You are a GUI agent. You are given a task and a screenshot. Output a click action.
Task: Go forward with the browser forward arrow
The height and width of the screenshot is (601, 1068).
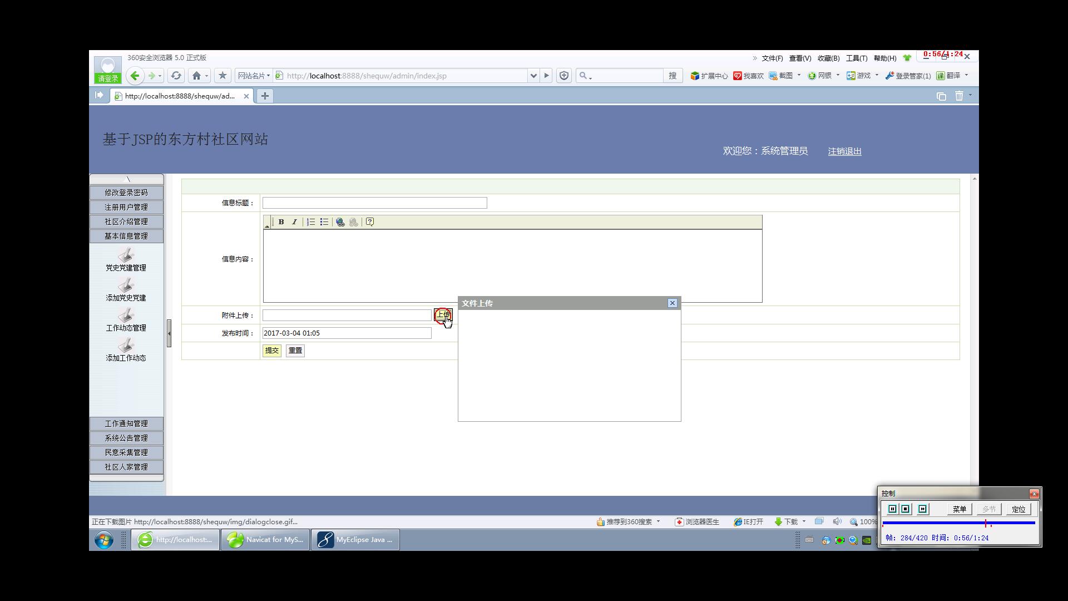pos(151,76)
